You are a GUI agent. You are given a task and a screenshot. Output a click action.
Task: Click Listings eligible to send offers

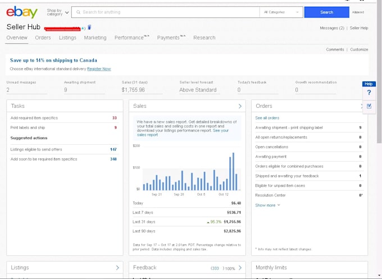coord(63,149)
